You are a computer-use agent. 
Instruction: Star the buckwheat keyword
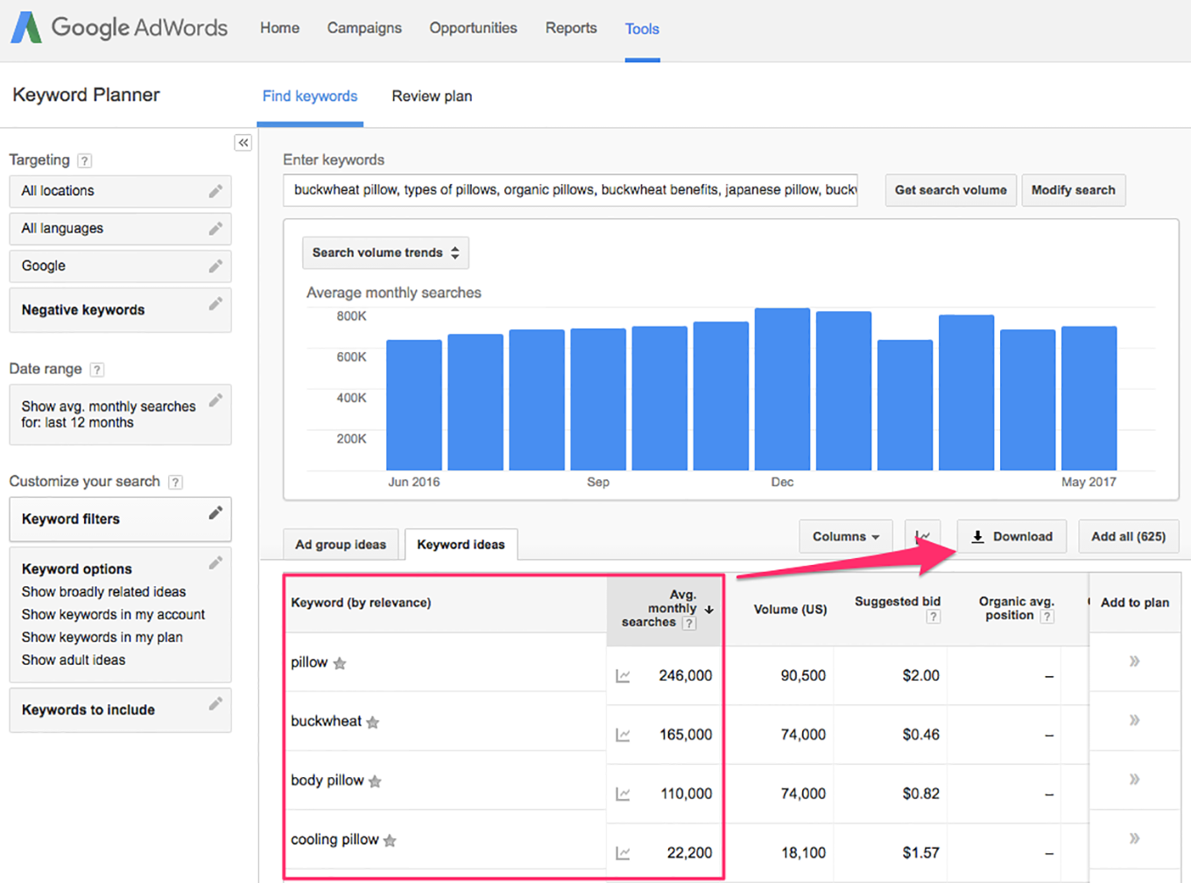(x=373, y=723)
